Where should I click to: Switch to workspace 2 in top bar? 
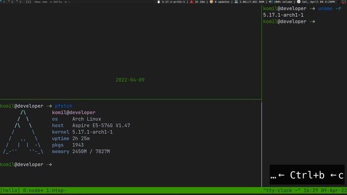[x=11, y=2]
